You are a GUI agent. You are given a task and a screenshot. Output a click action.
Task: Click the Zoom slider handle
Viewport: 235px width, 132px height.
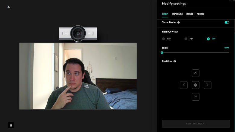pos(162,52)
